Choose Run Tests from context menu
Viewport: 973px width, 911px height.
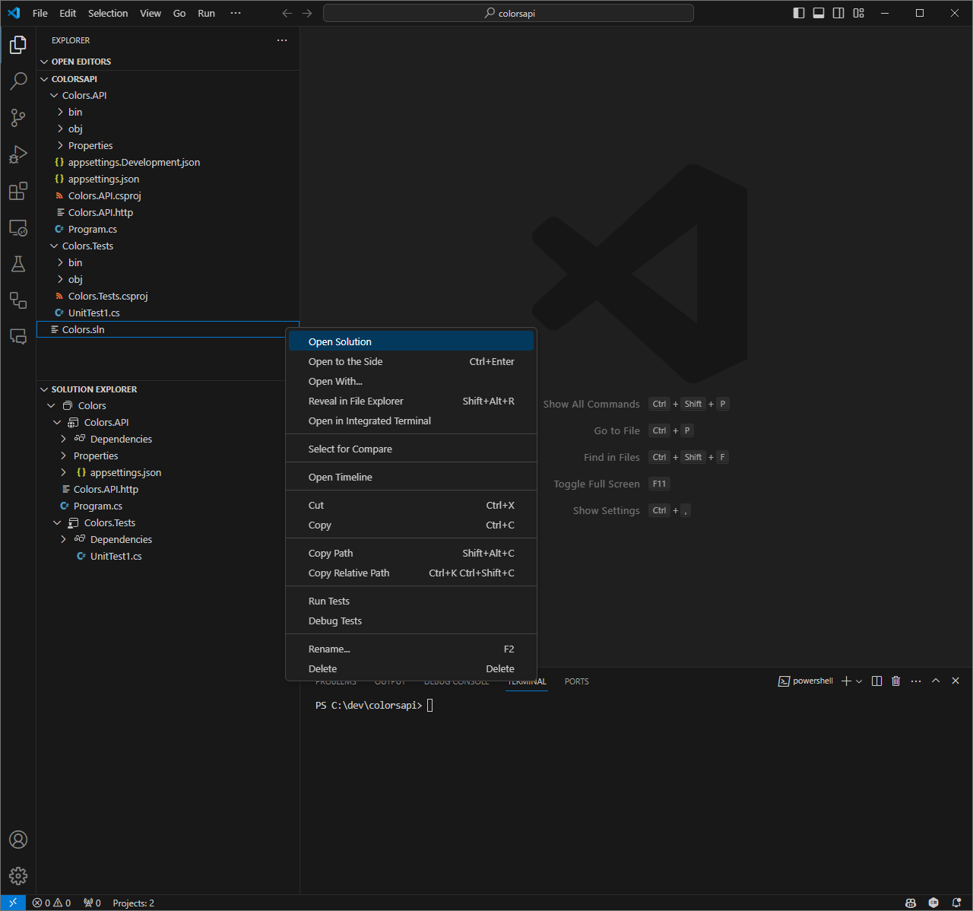pyautogui.click(x=411, y=602)
